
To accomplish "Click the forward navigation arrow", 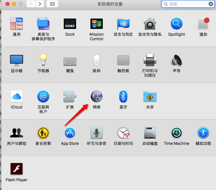I will point(40,4).
